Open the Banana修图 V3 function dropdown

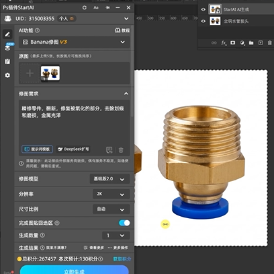pos(75,42)
